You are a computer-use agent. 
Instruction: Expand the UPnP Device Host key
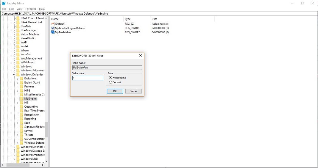coord(14,22)
